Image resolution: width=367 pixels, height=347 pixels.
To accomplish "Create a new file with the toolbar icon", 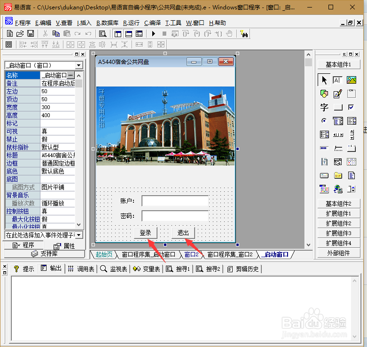I will point(9,34).
